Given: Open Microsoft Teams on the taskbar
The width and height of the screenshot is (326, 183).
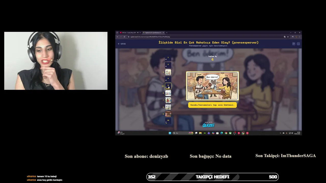Looking at the screenshot, I should [x=209, y=133].
